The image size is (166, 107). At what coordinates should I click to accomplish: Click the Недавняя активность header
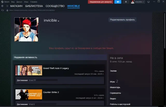pos(60,57)
